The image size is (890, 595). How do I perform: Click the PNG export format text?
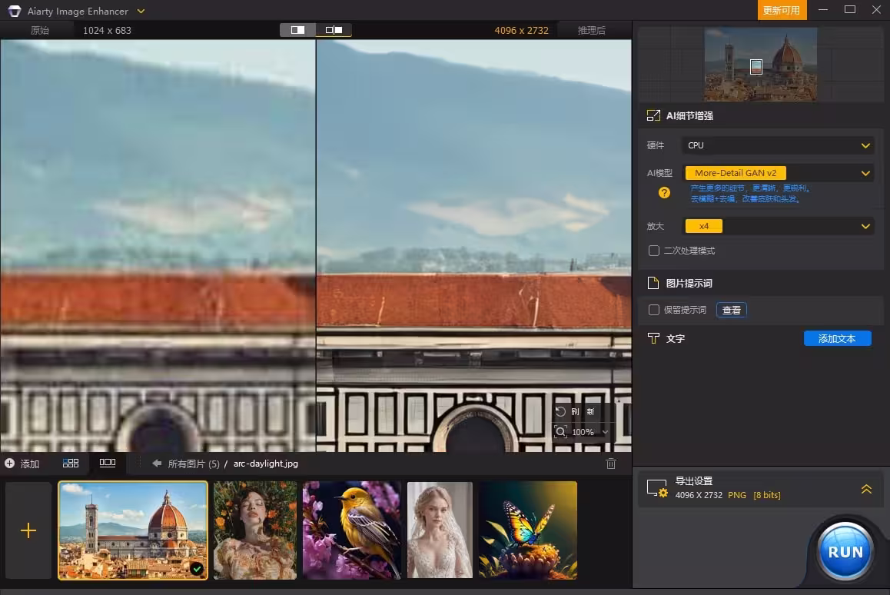click(x=737, y=495)
